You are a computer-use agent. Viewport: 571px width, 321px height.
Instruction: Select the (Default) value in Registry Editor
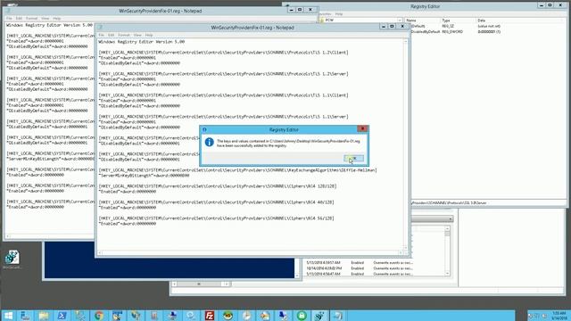pyautogui.click(x=418, y=26)
